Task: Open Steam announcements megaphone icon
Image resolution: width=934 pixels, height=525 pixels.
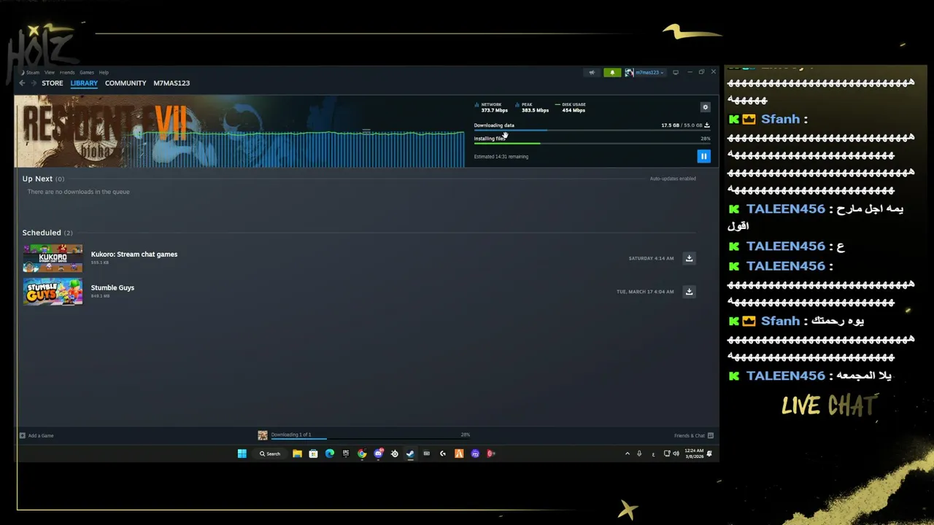Action: (592, 72)
